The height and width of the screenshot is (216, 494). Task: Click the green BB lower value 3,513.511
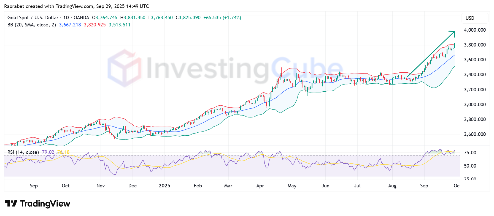120,25
